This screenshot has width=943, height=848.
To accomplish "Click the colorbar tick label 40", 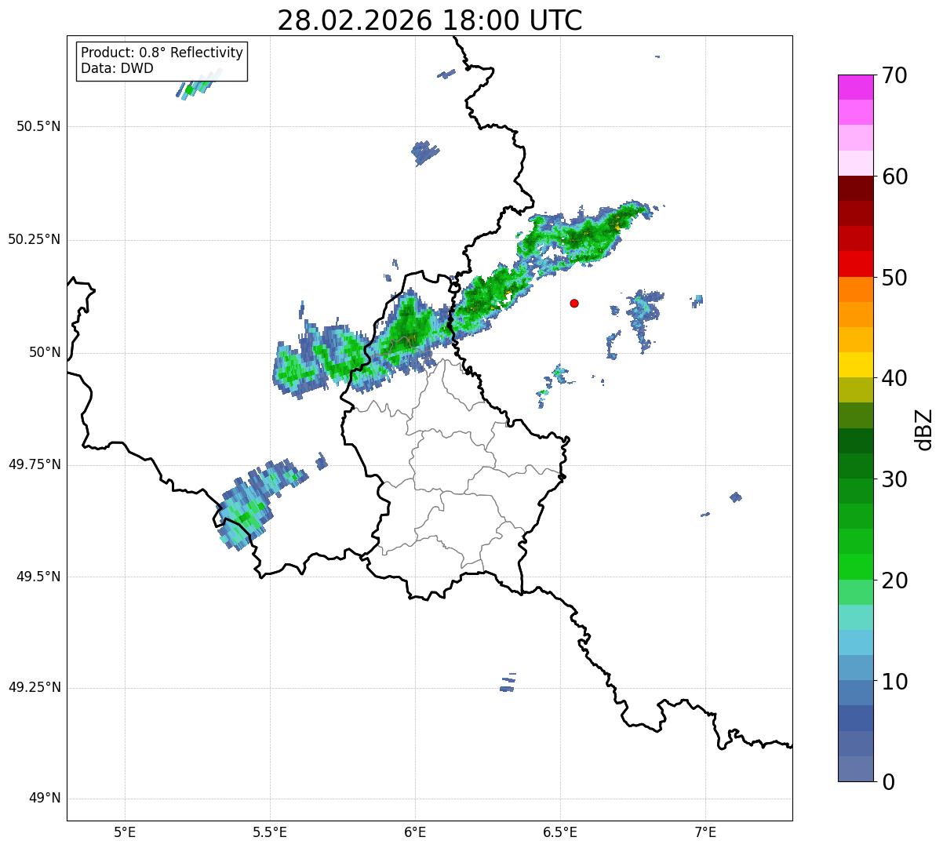I will 894,378.
